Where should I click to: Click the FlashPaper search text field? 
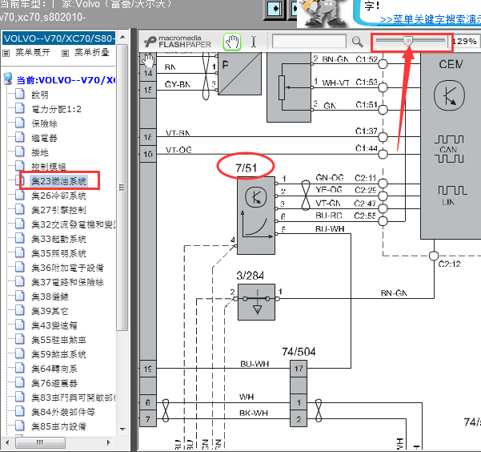(309, 41)
